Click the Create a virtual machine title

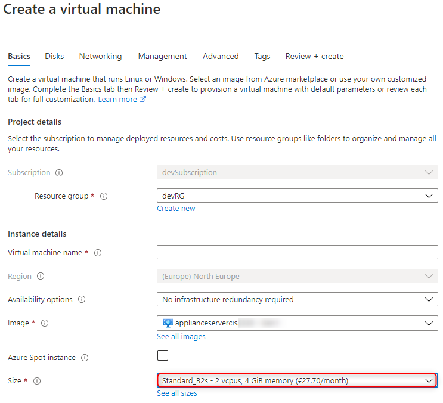click(82, 9)
